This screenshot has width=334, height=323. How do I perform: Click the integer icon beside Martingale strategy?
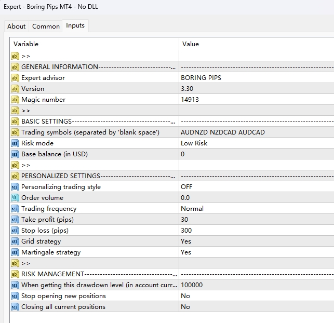[15, 252]
